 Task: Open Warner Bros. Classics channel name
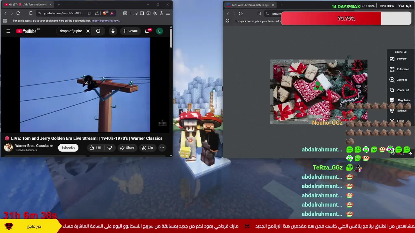(32, 146)
